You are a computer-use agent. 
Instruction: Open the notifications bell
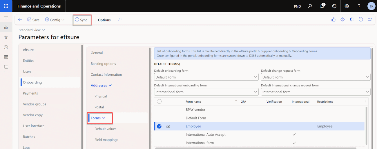[322, 6]
